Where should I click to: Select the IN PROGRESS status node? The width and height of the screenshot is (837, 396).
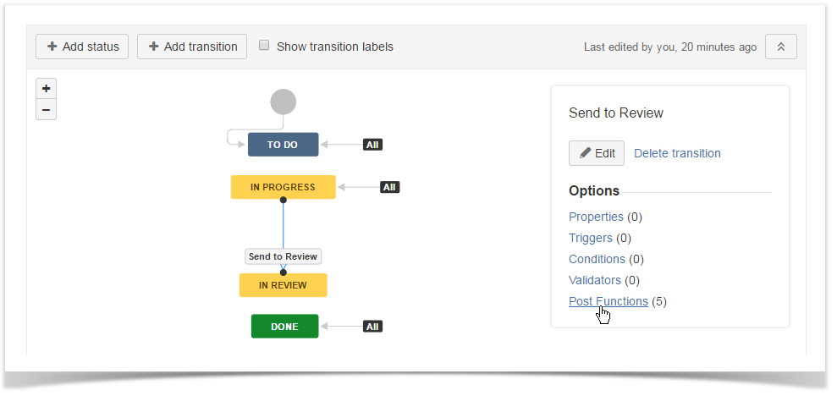pyautogui.click(x=283, y=187)
